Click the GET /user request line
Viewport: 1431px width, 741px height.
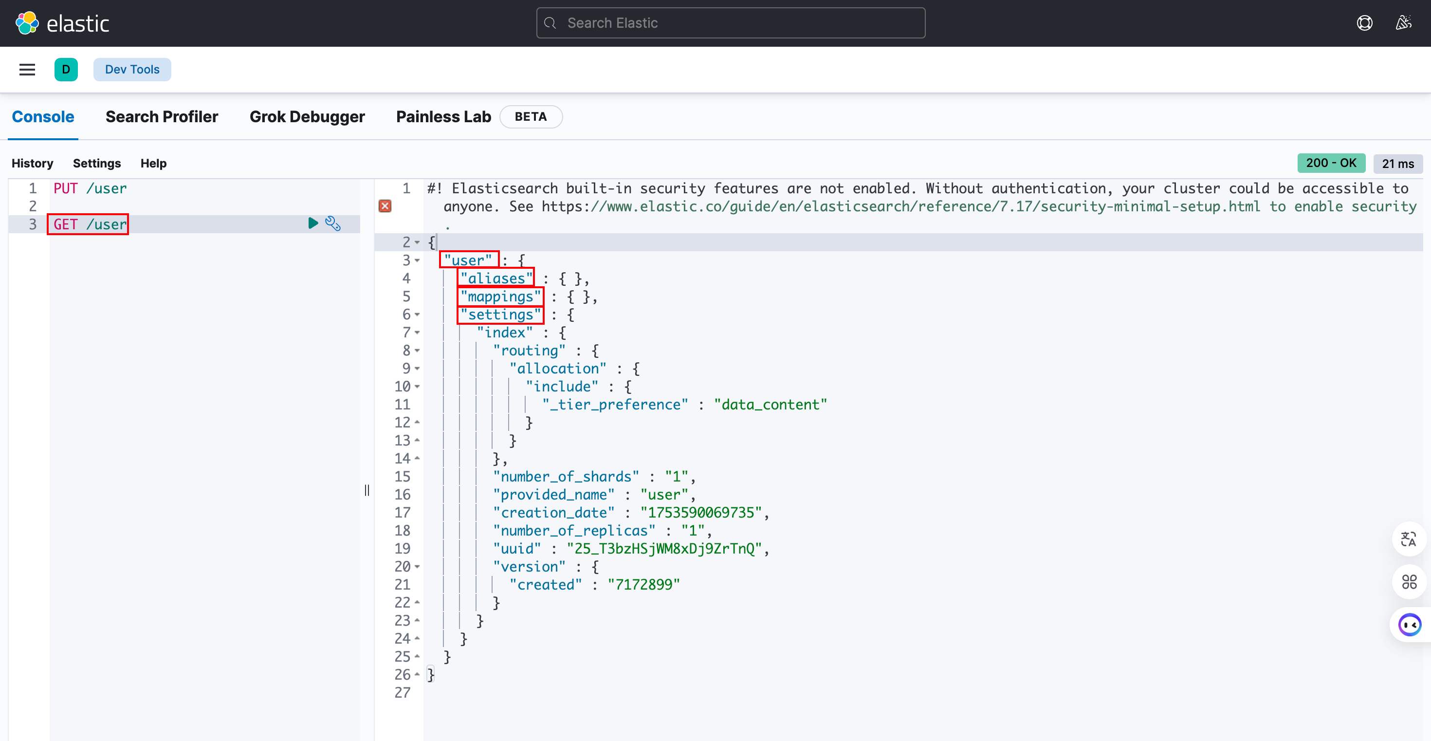[90, 224]
